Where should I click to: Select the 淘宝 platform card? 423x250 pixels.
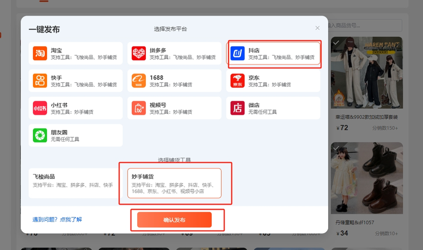76,53
